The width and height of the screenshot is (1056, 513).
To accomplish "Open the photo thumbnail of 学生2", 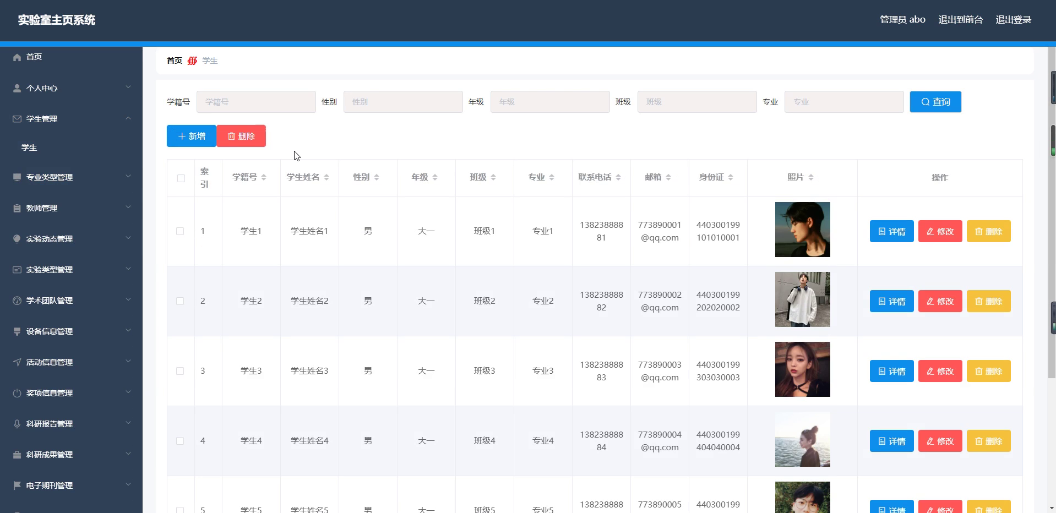I will tap(802, 299).
